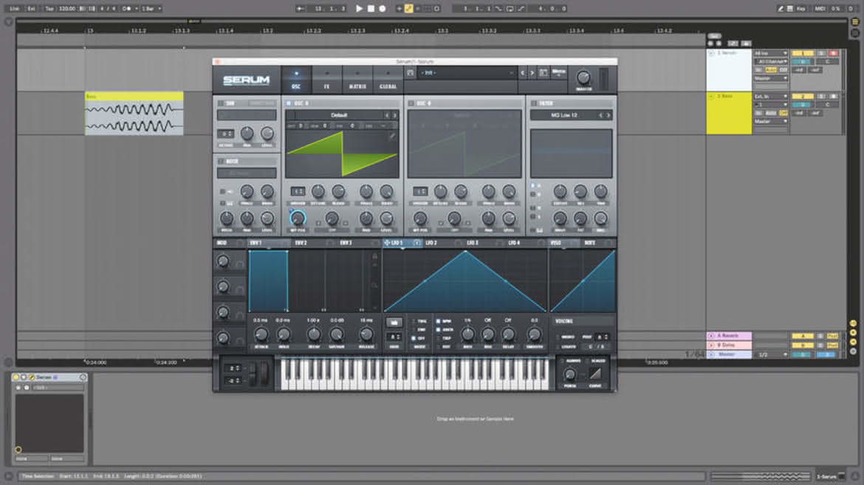864x485 pixels.
Task: Open the Ext. In input dropdown on Bass track
Action: (x=771, y=96)
